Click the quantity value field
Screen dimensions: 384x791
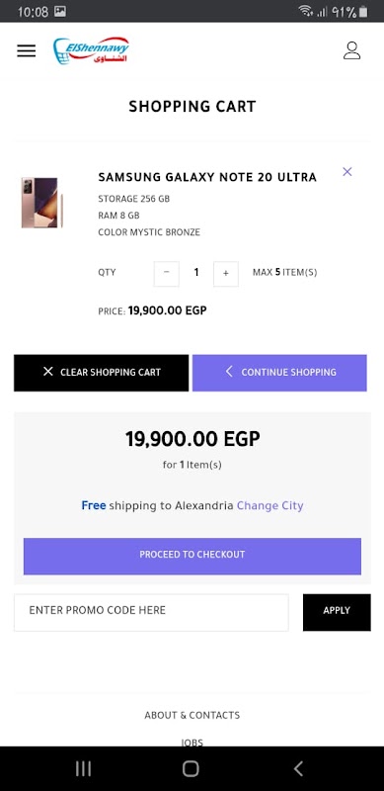click(196, 273)
